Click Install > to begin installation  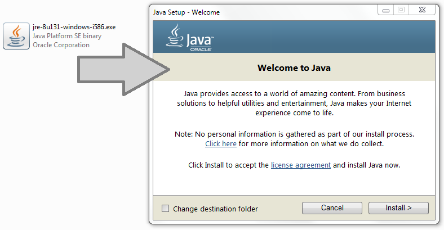(398, 208)
